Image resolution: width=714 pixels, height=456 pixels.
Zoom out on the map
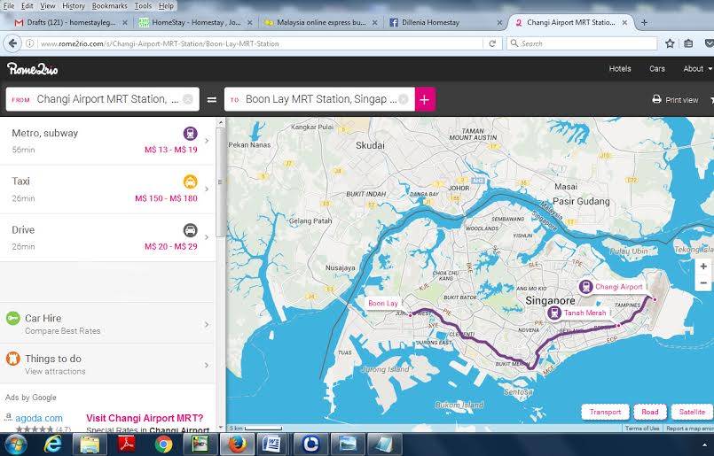[703, 282]
